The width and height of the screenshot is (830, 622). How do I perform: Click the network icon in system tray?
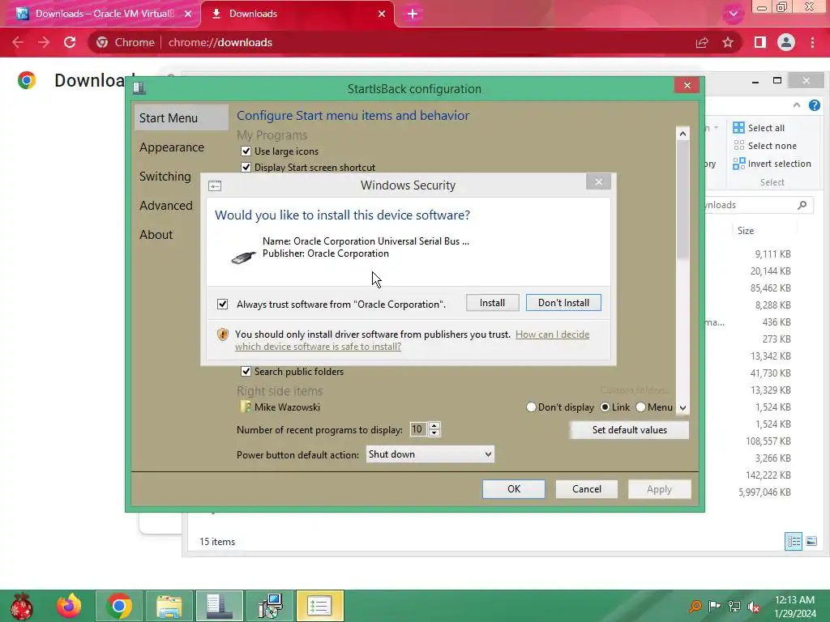734,607
